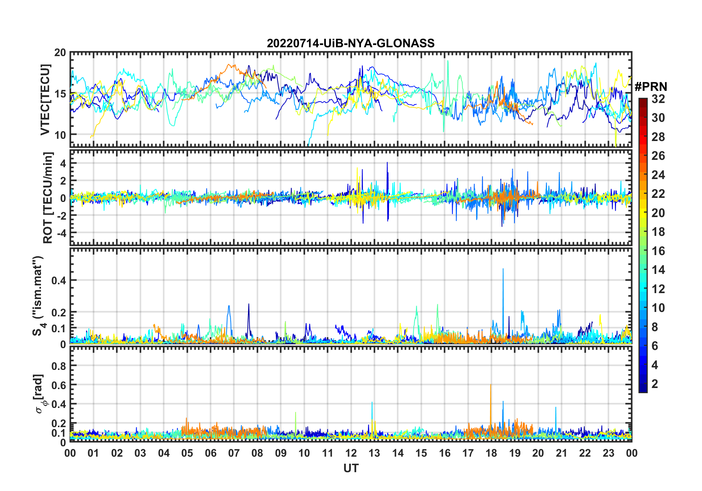702x491 pixels.
Task: Select the ROT [TECU/min] y-axis label
Action: (x=48, y=198)
